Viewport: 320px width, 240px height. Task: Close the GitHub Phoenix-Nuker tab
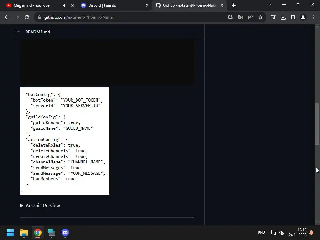(x=222, y=5)
